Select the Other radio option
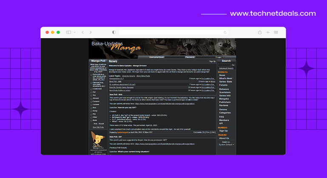The height and width of the screenshot is (178, 327). tap(91, 117)
